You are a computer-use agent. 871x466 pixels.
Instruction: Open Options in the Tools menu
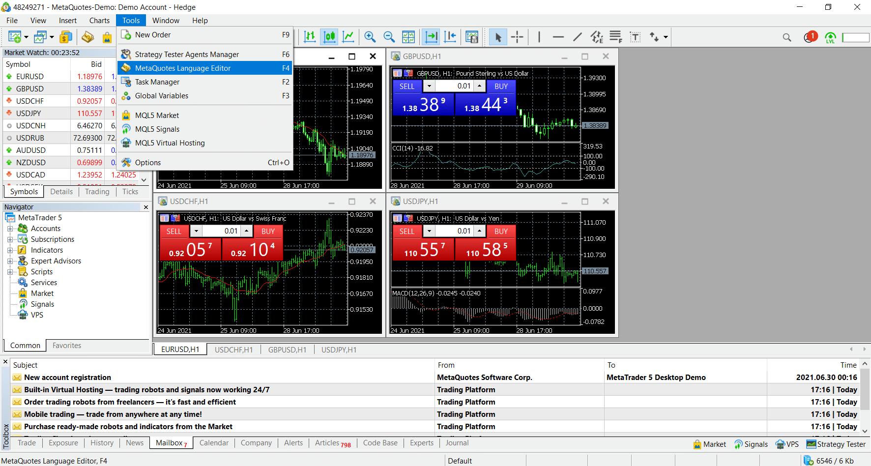(x=205, y=163)
